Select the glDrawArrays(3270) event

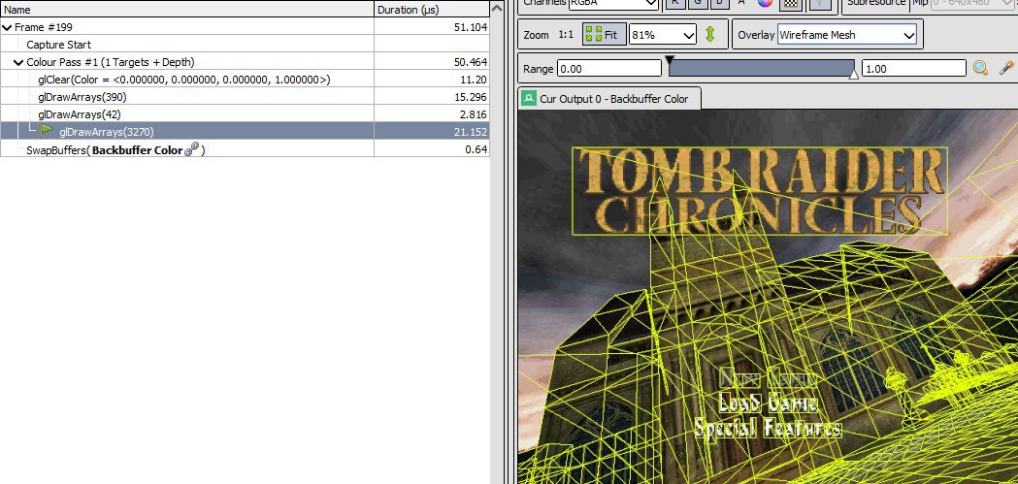pos(245,132)
